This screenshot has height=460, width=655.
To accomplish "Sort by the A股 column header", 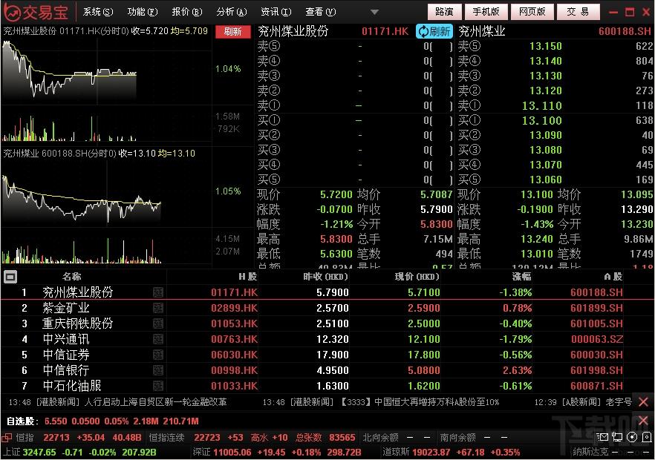I will point(613,277).
